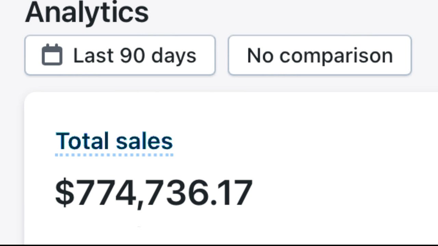Click the calendar icon in date picker
The height and width of the screenshot is (246, 438).
[x=52, y=55]
